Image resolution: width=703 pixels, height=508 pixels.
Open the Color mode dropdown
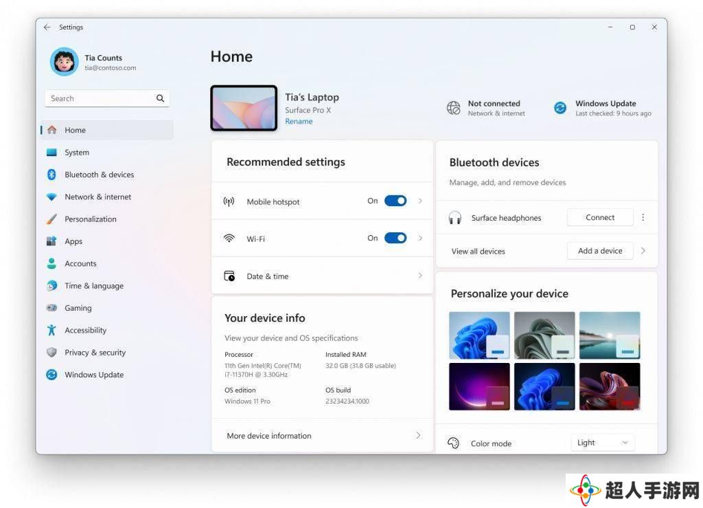[x=603, y=443]
